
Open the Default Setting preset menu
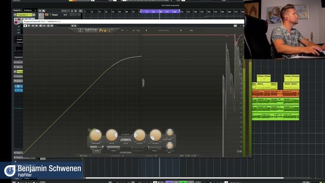point(164,30)
